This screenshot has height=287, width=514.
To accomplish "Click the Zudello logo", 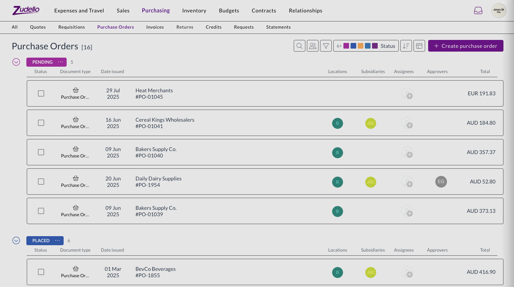I will [x=26, y=11].
